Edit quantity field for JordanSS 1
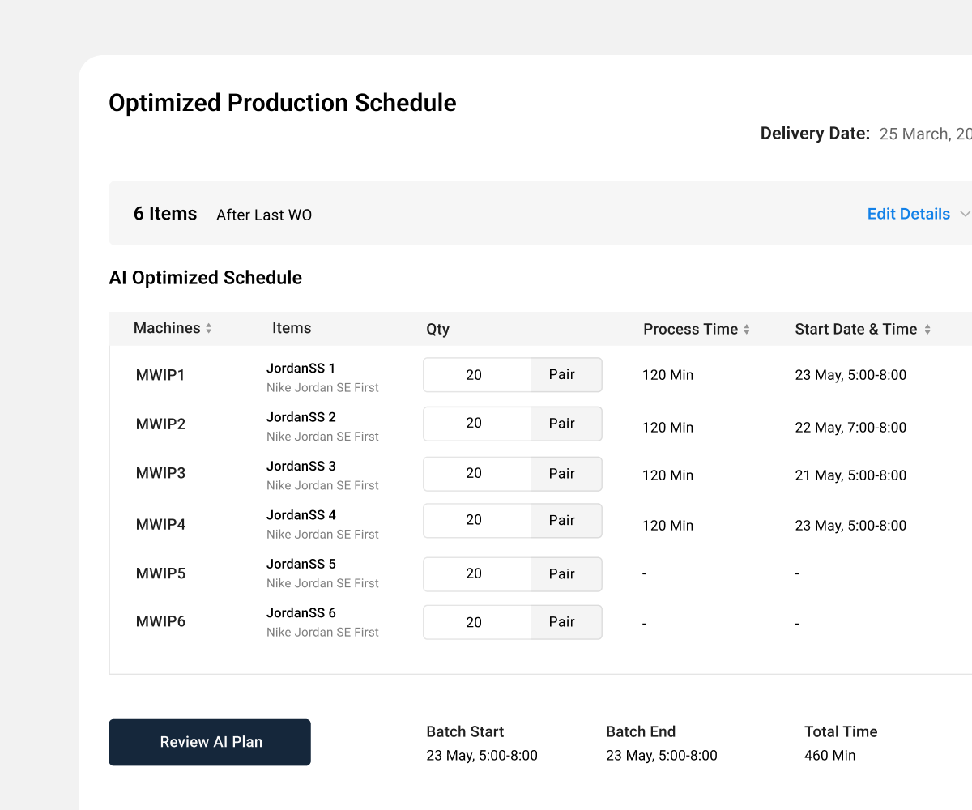The width and height of the screenshot is (972, 810). tap(477, 375)
